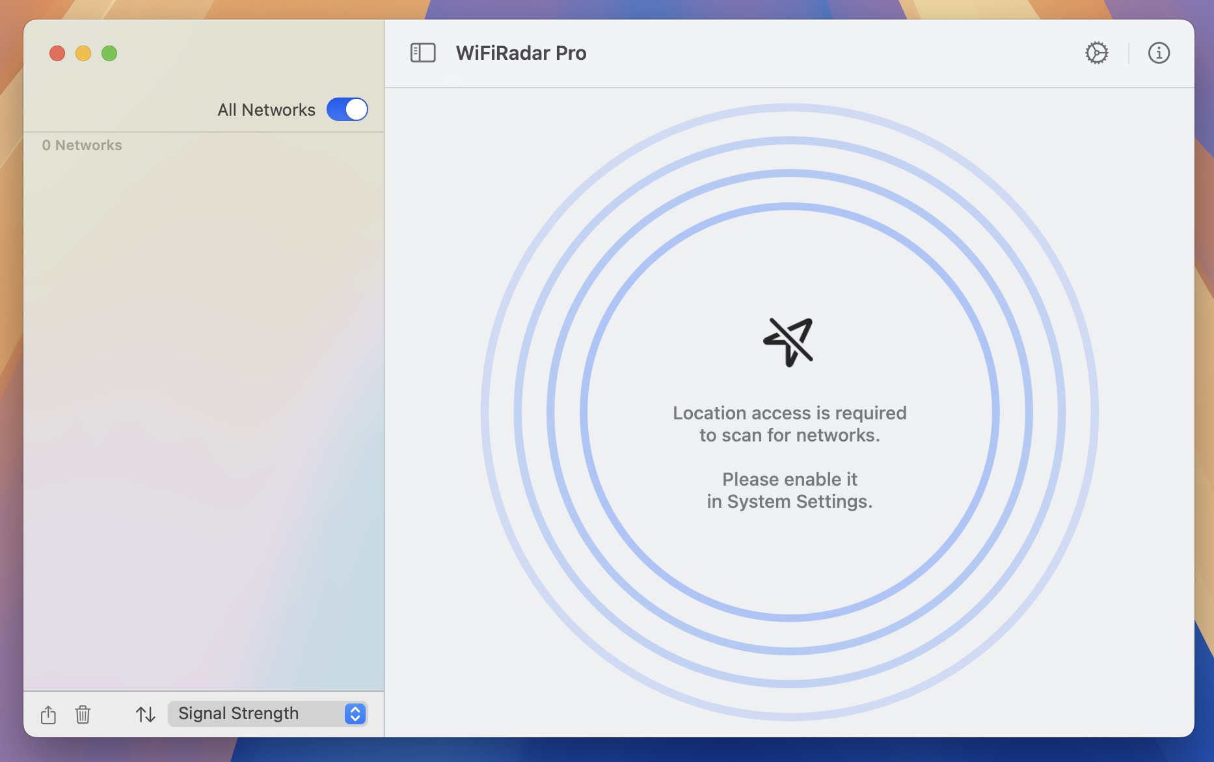
Task: Minimize the window with the yellow button
Action: point(83,53)
